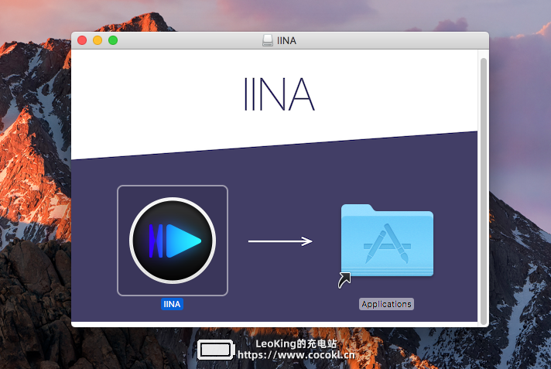Select the IINA app icon
The width and height of the screenshot is (551, 369).
click(173, 241)
